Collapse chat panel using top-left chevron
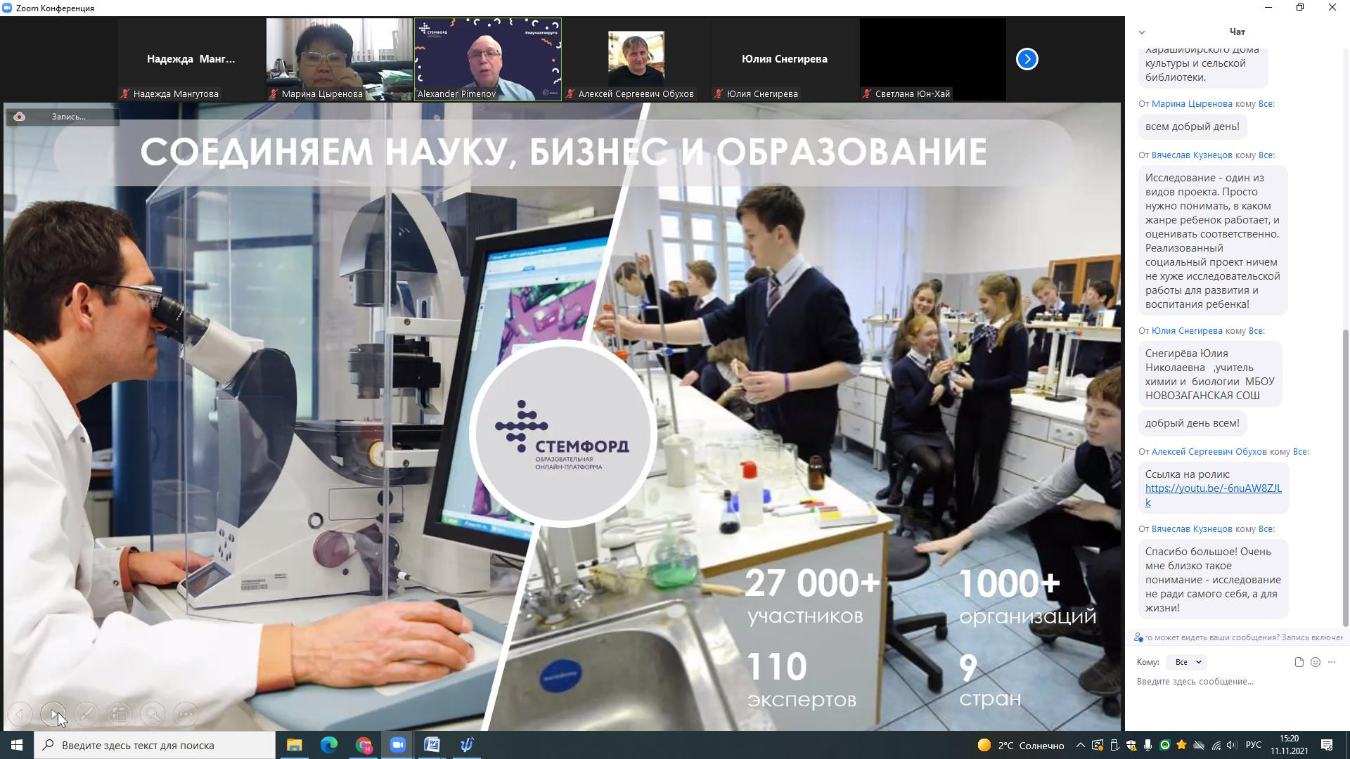Viewport: 1350px width, 759px height. 1142,32
